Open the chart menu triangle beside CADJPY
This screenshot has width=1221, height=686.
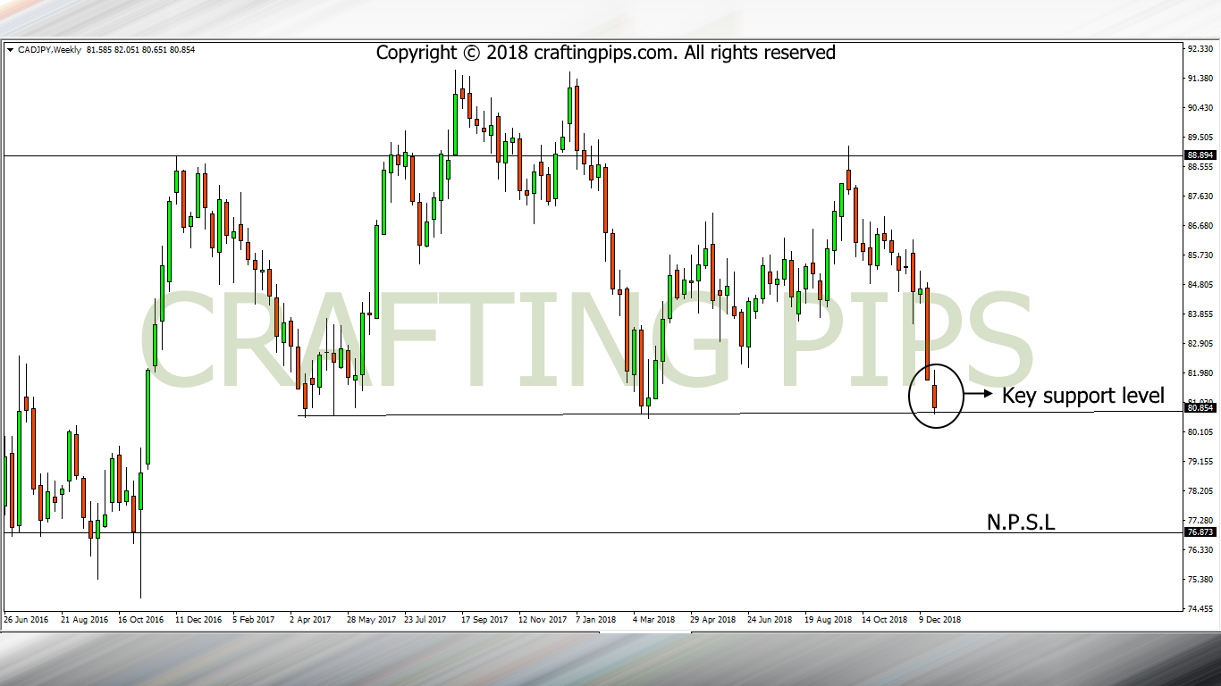(x=10, y=50)
